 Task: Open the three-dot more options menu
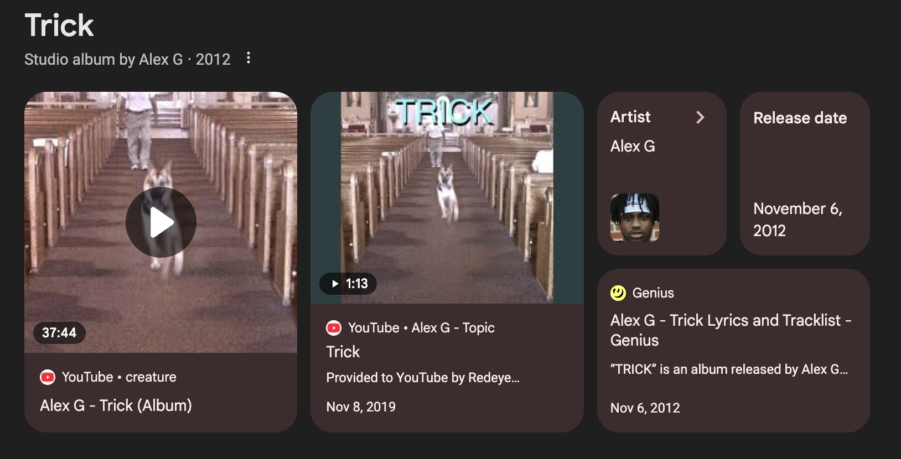248,58
